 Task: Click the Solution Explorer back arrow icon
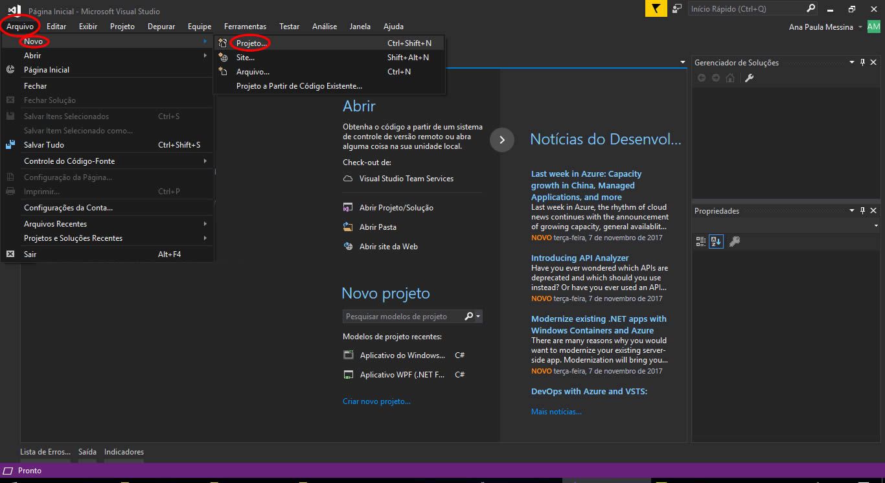(702, 78)
